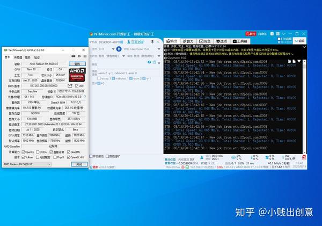Enable the start-on-boot checkbox in NTMiner
322x226 pixels.
91,156
